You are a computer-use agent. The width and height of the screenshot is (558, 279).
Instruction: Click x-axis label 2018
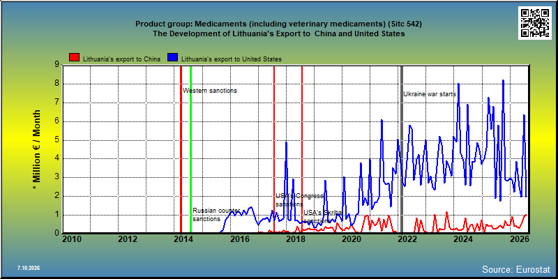[x=295, y=239]
